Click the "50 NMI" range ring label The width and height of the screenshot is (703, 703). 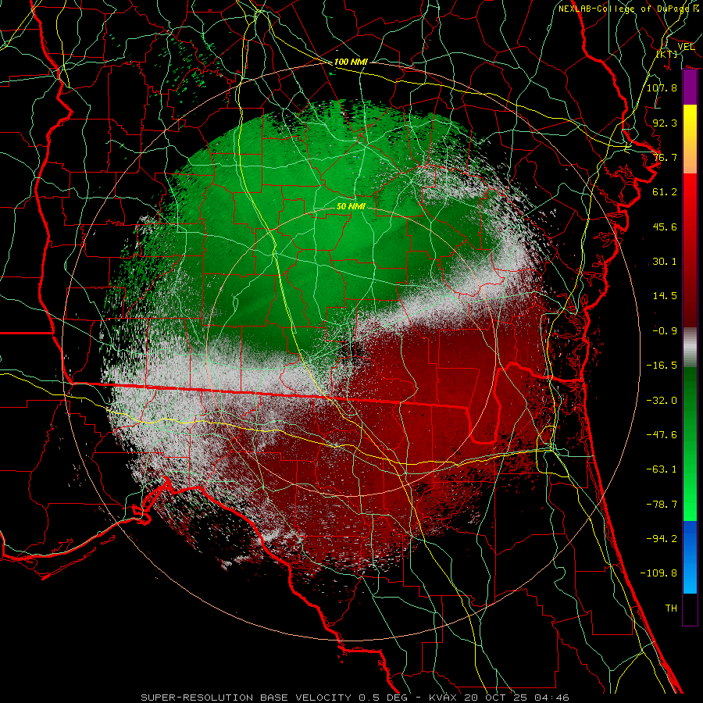(x=351, y=206)
